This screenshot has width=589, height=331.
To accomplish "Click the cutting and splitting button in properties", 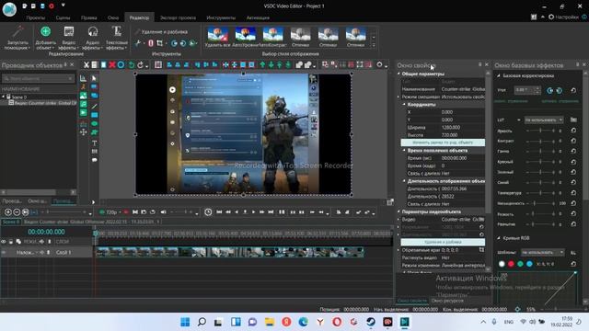I will (443, 242).
